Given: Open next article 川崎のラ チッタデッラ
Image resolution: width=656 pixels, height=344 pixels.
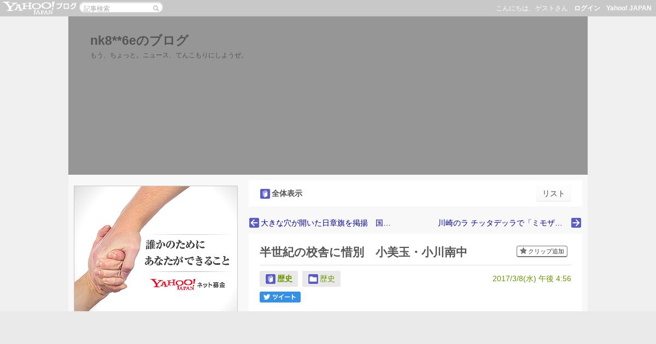Looking at the screenshot, I should coord(500,223).
